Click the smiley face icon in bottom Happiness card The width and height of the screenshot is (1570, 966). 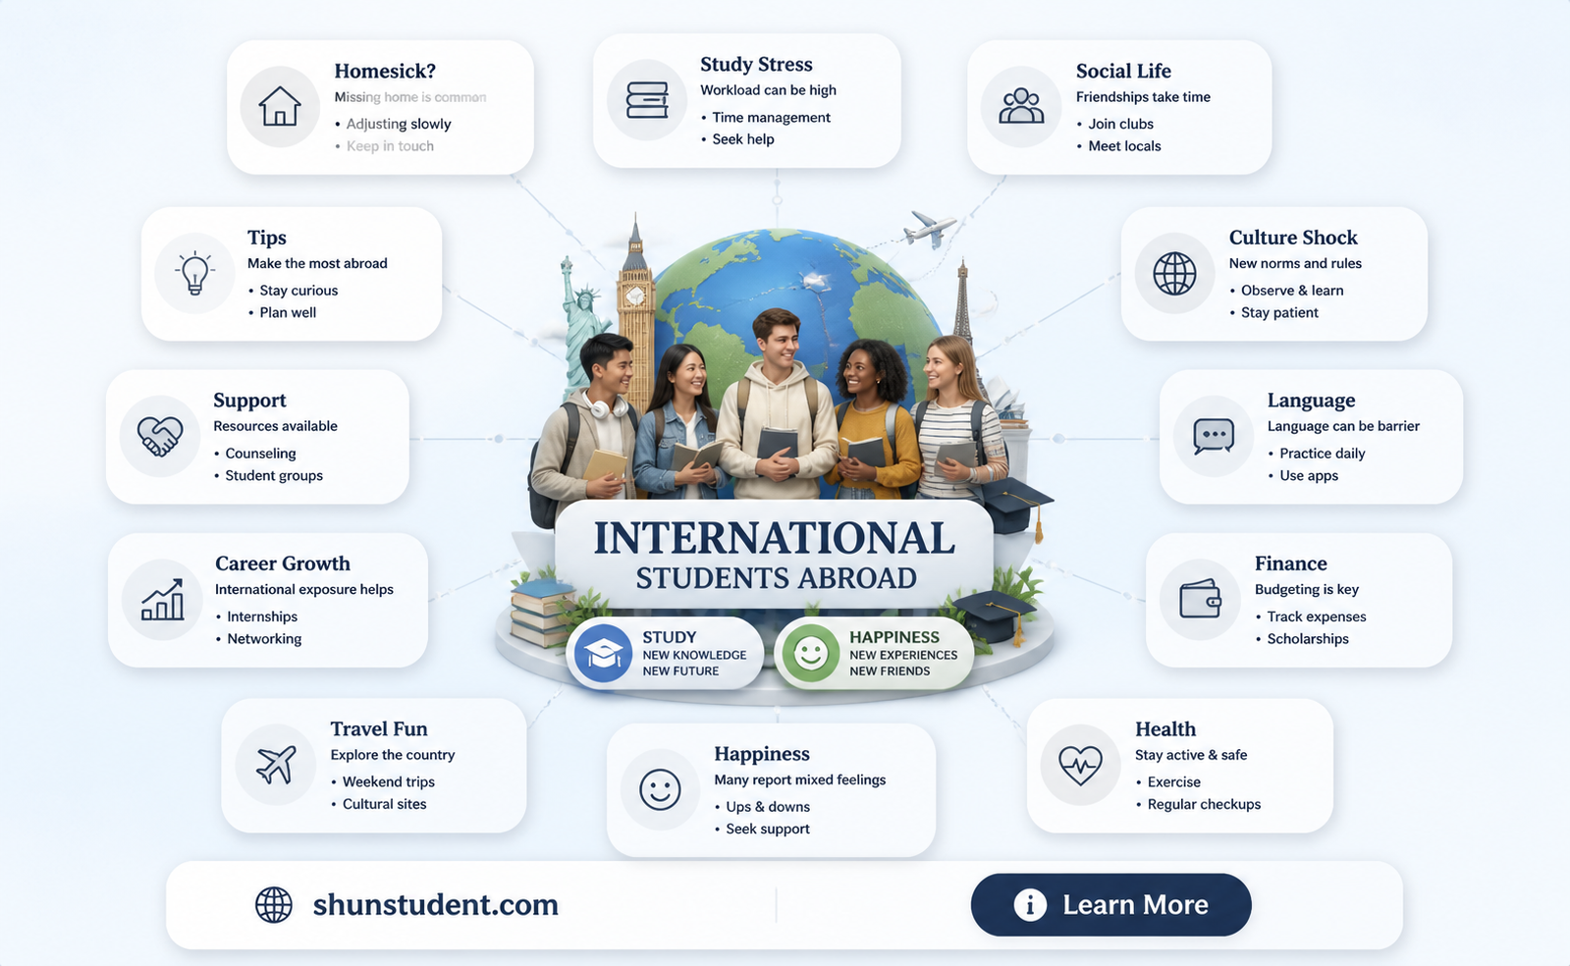coord(660,789)
